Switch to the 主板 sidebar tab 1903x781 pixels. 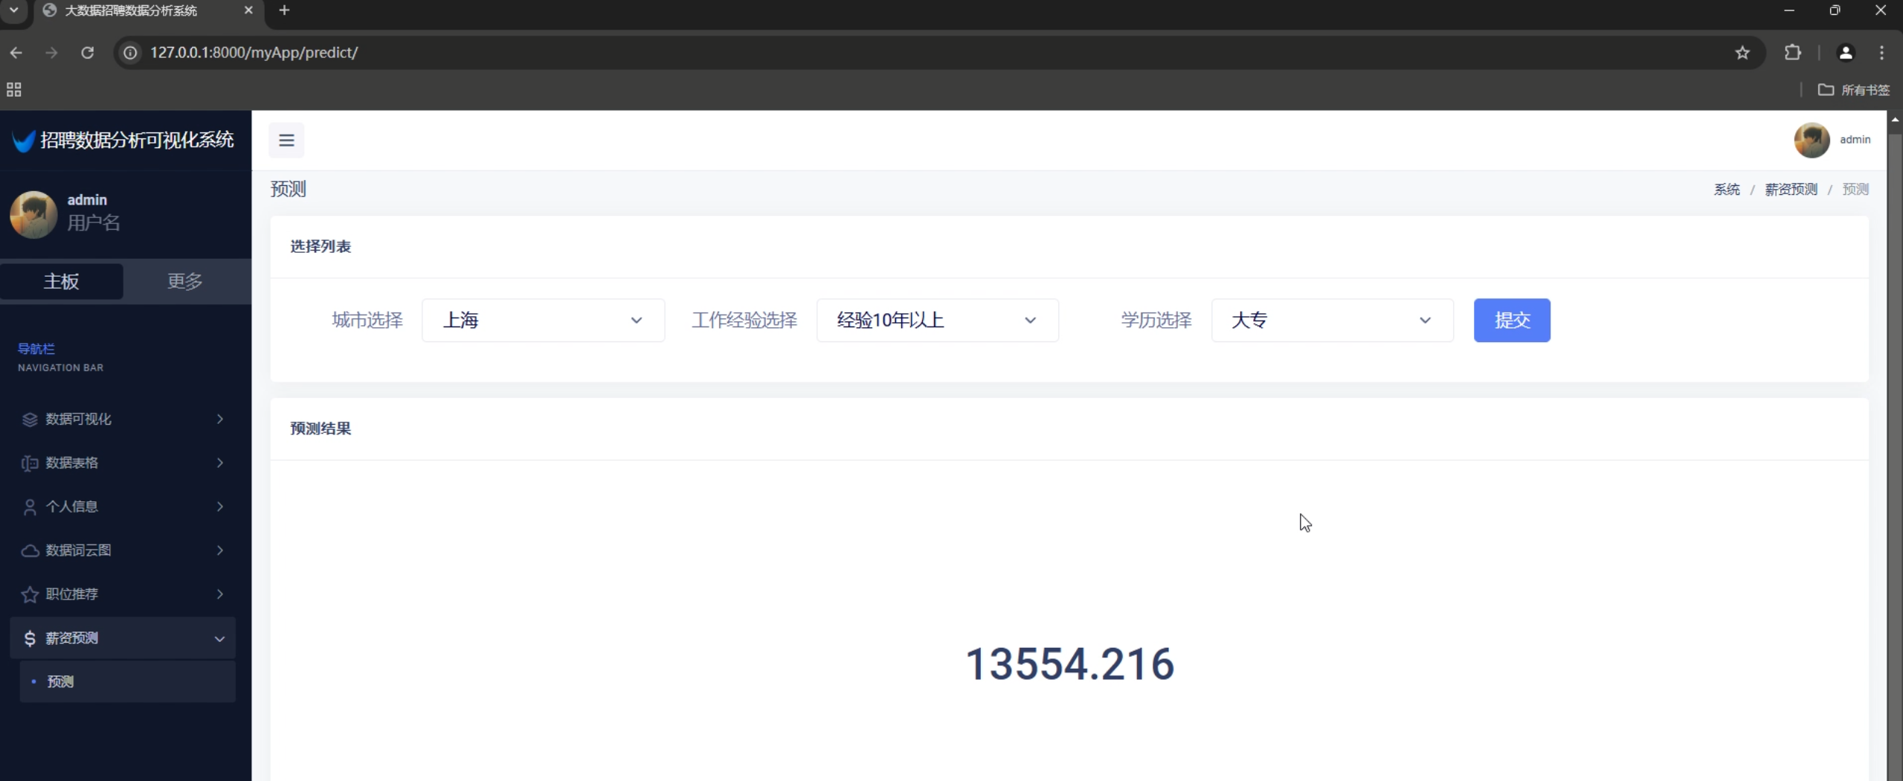pos(62,281)
